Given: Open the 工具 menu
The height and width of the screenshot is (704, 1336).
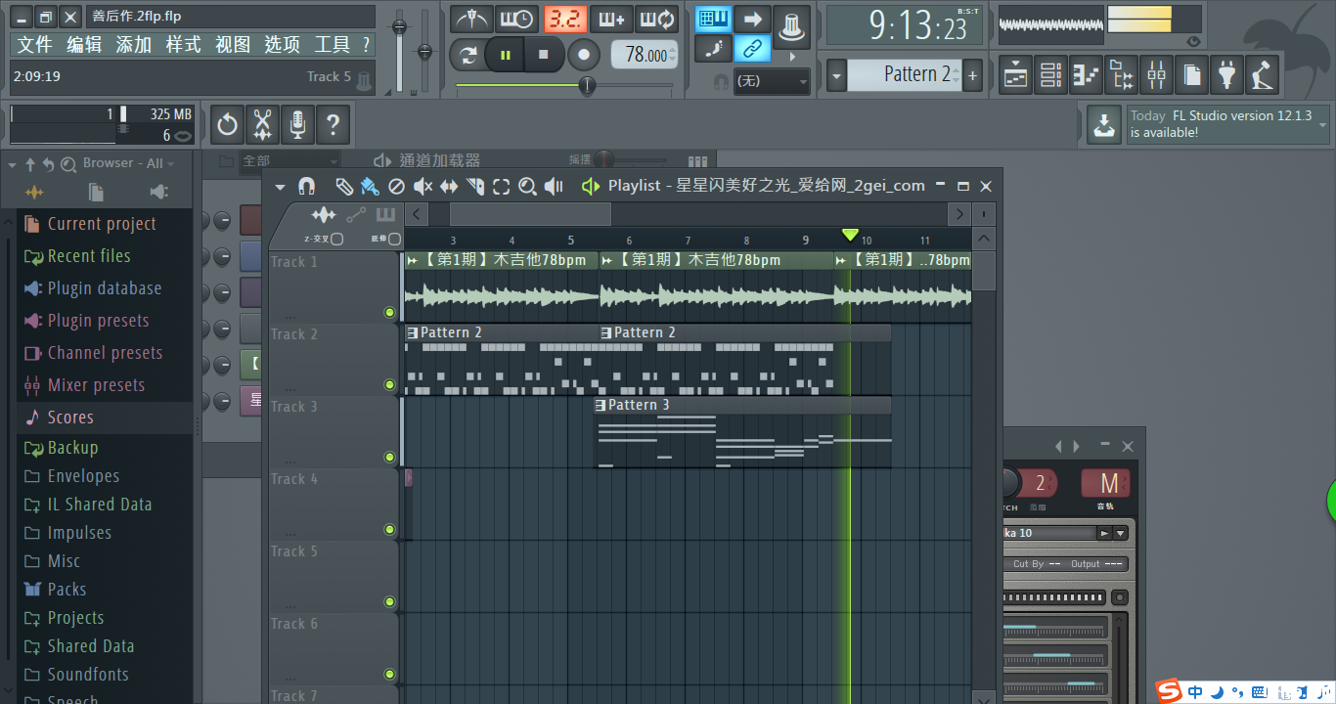Looking at the screenshot, I should click(332, 45).
